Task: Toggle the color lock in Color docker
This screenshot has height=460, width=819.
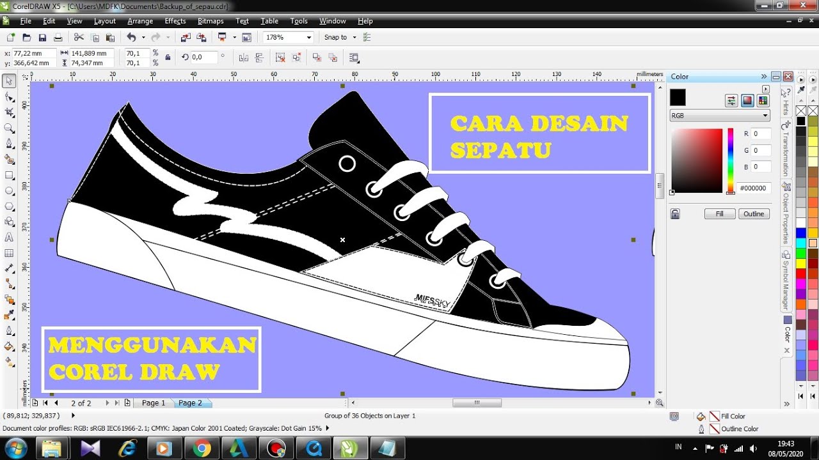Action: click(x=675, y=214)
